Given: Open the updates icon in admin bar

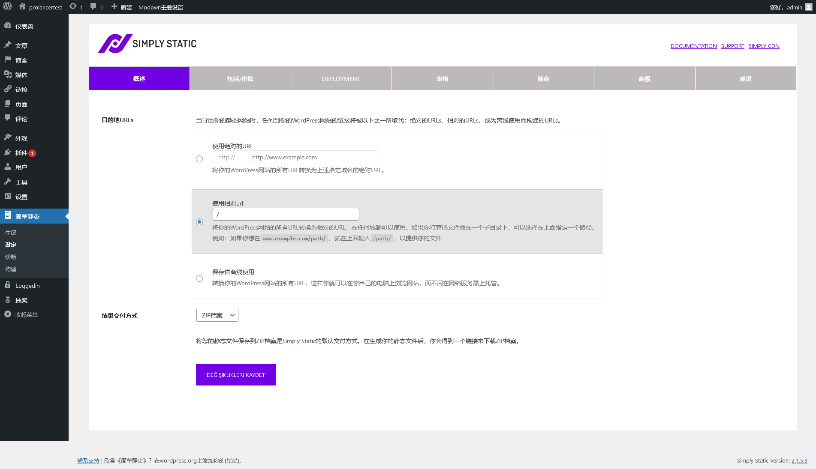Looking at the screenshot, I should point(73,7).
